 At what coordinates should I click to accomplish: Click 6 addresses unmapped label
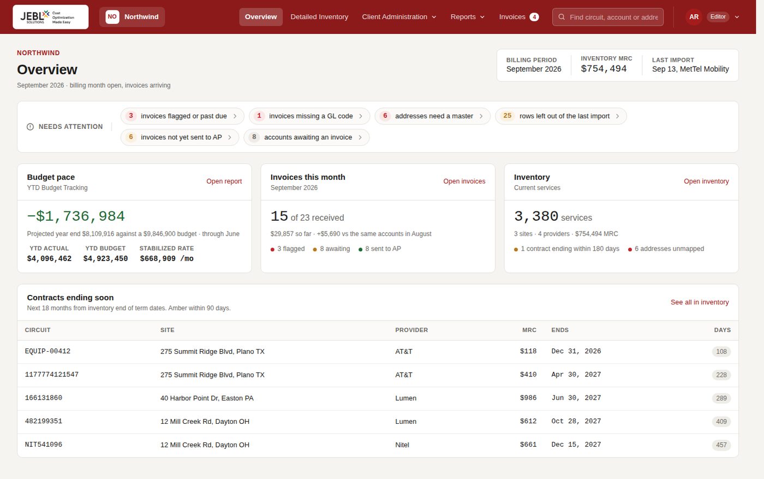[x=666, y=249]
